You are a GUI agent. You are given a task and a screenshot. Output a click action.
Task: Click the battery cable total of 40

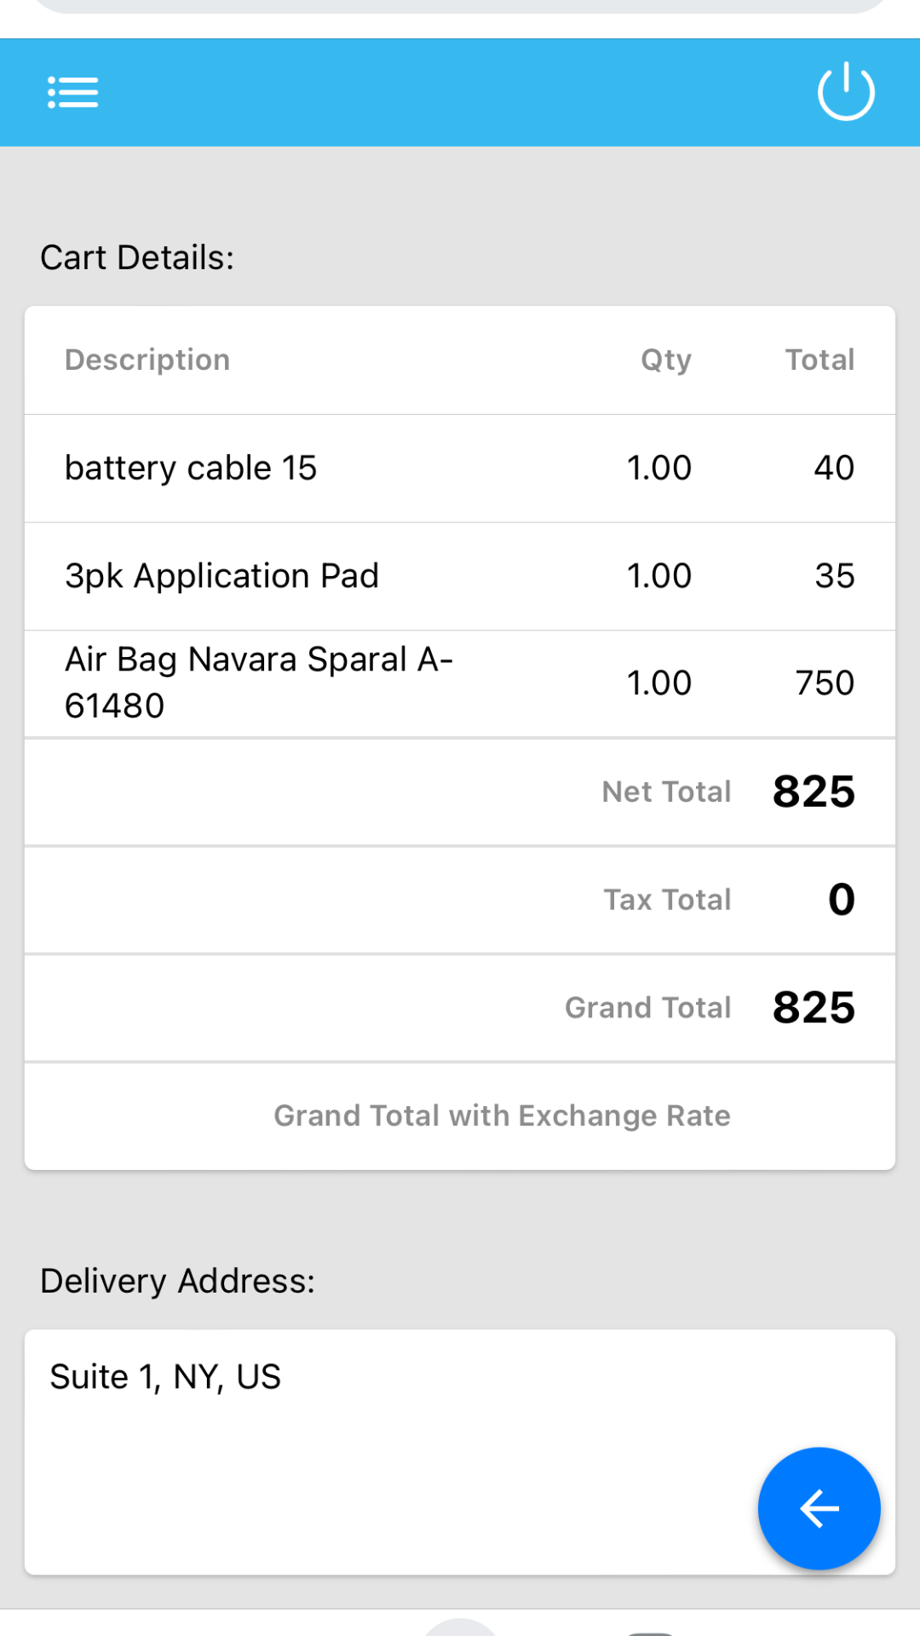(x=833, y=468)
